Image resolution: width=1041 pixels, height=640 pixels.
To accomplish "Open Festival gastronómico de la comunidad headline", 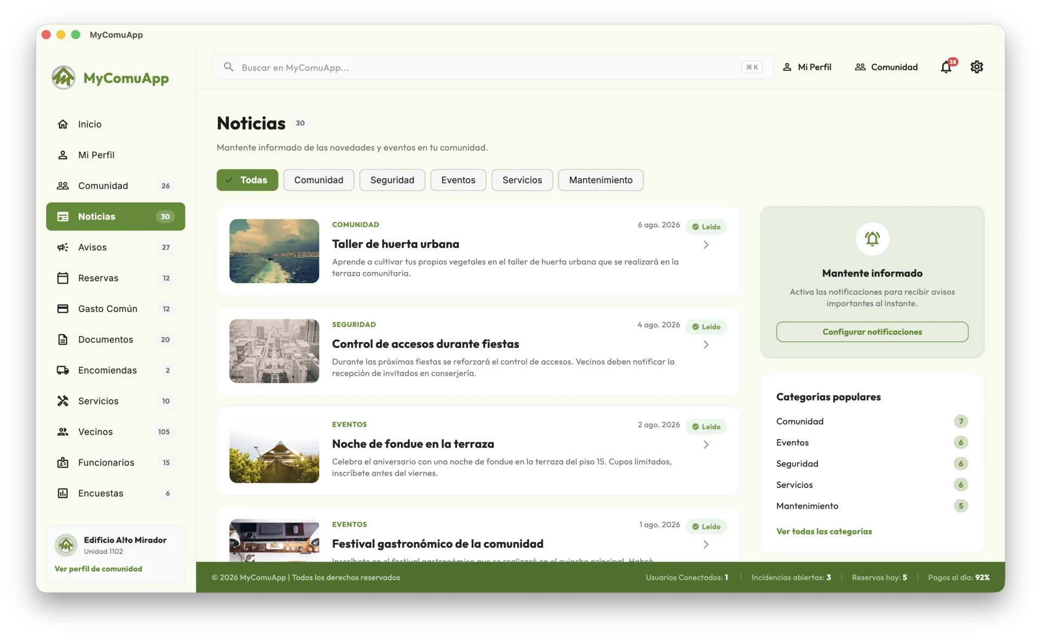I will coord(438,544).
